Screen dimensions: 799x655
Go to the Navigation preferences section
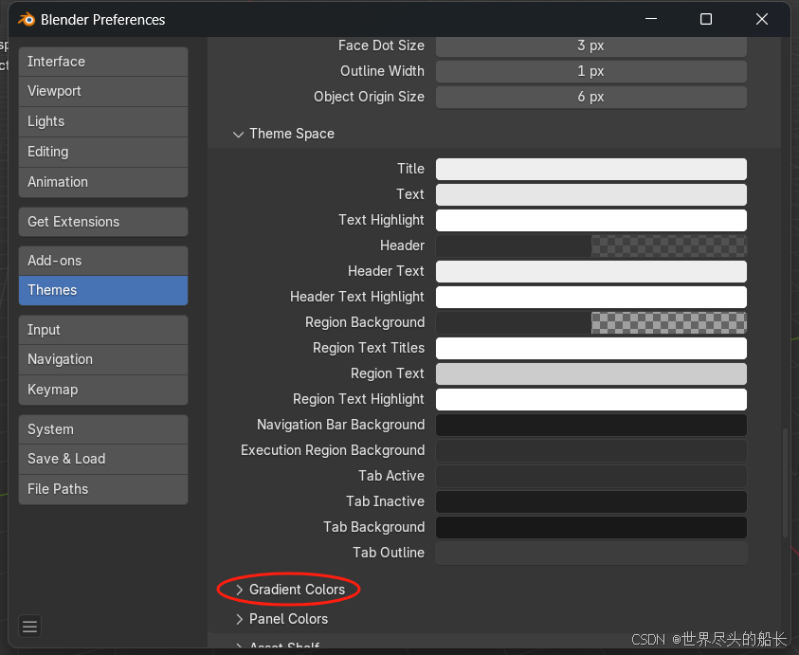click(x=103, y=359)
